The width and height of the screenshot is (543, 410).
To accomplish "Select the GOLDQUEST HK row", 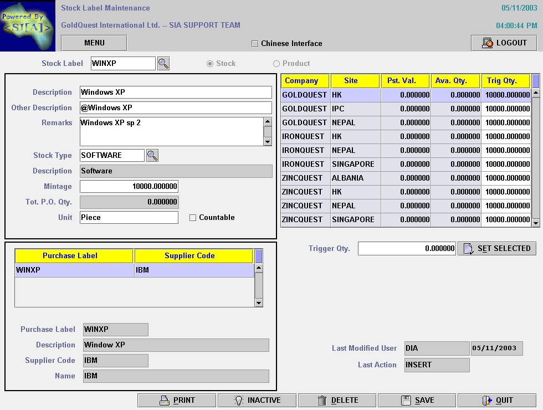I will coord(406,95).
